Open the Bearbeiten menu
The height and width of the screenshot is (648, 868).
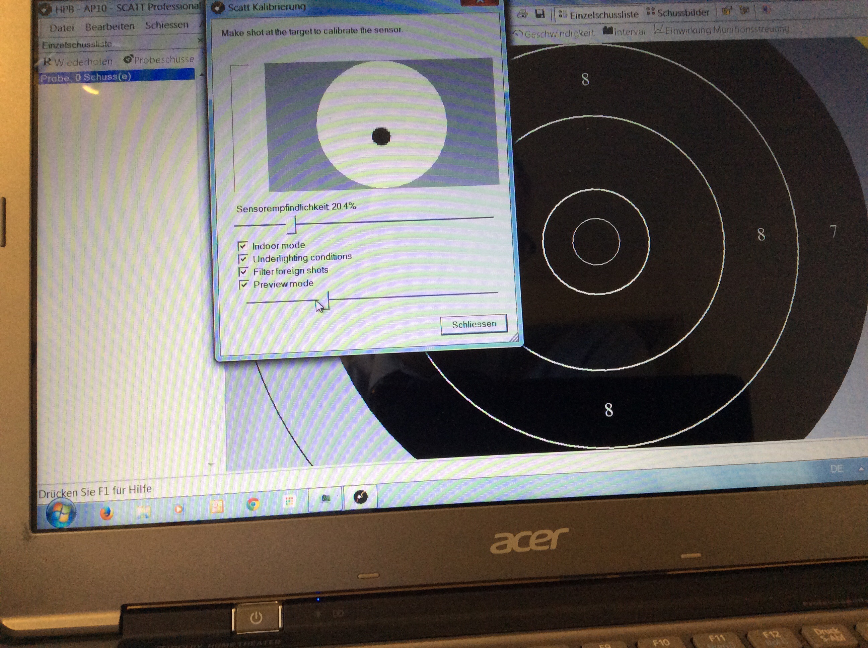point(110,26)
